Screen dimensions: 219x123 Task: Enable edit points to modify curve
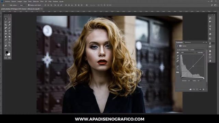[x=178, y=64]
